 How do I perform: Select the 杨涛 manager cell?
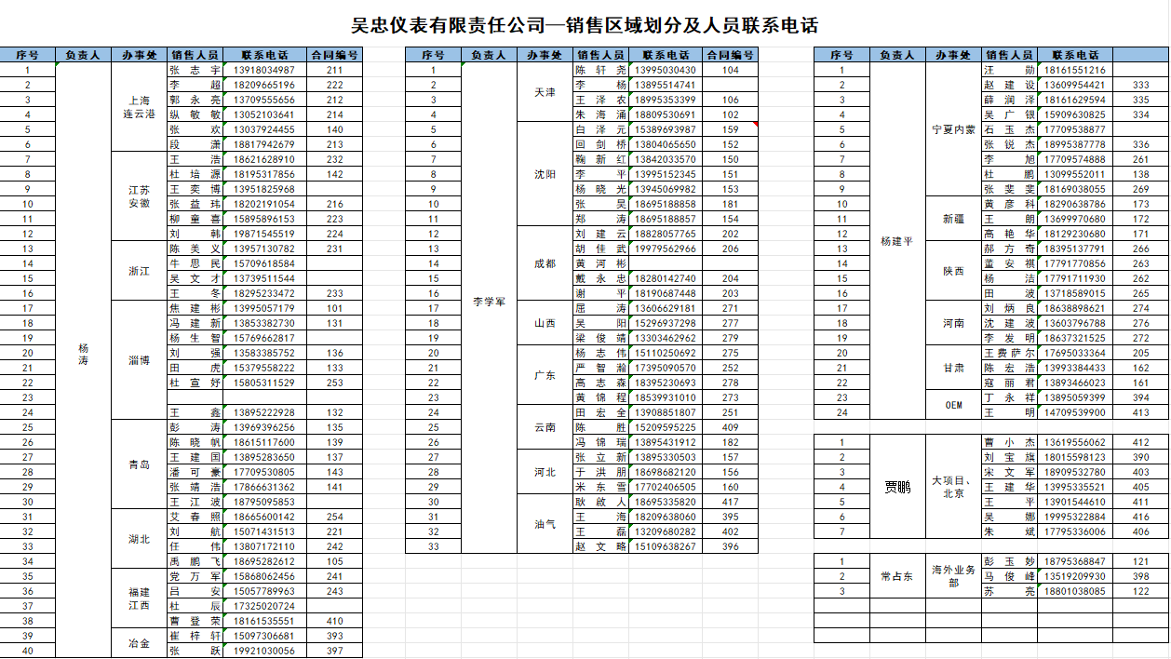(83, 353)
